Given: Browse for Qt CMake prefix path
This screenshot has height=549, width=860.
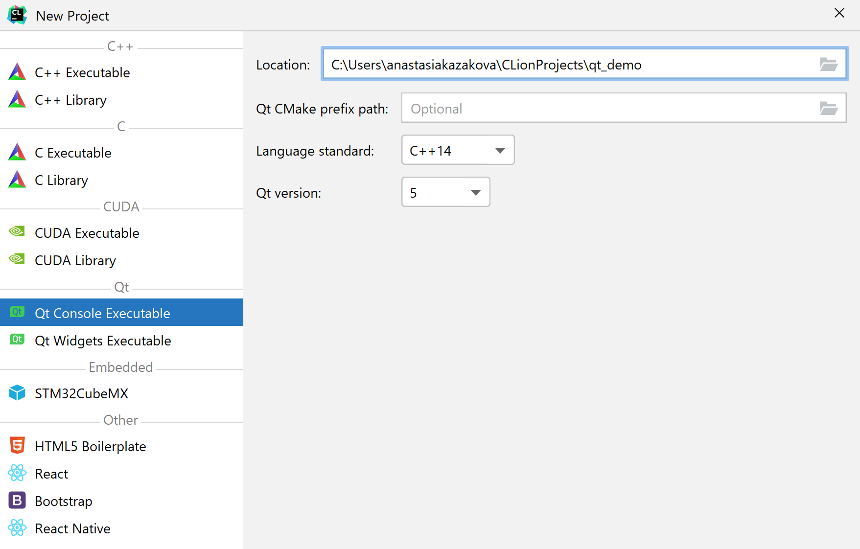Looking at the screenshot, I should click(x=828, y=109).
